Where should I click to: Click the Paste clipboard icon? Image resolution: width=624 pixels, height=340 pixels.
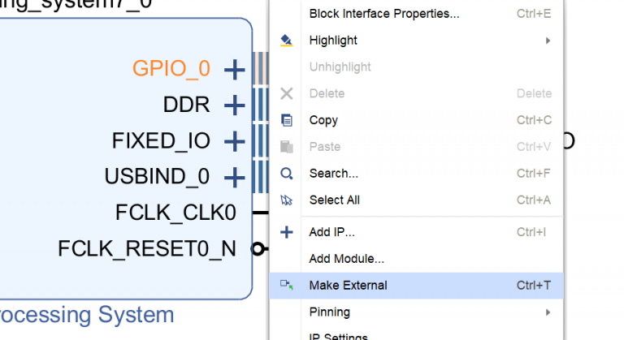point(286,147)
